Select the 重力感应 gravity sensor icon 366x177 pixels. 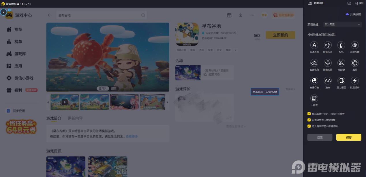pos(341,80)
